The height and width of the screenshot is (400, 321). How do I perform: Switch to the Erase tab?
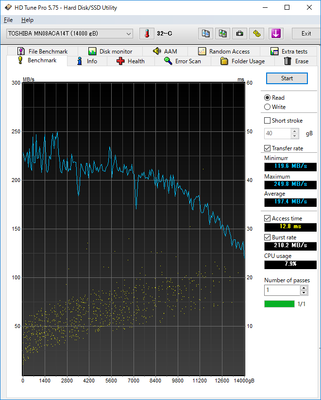coord(296,61)
